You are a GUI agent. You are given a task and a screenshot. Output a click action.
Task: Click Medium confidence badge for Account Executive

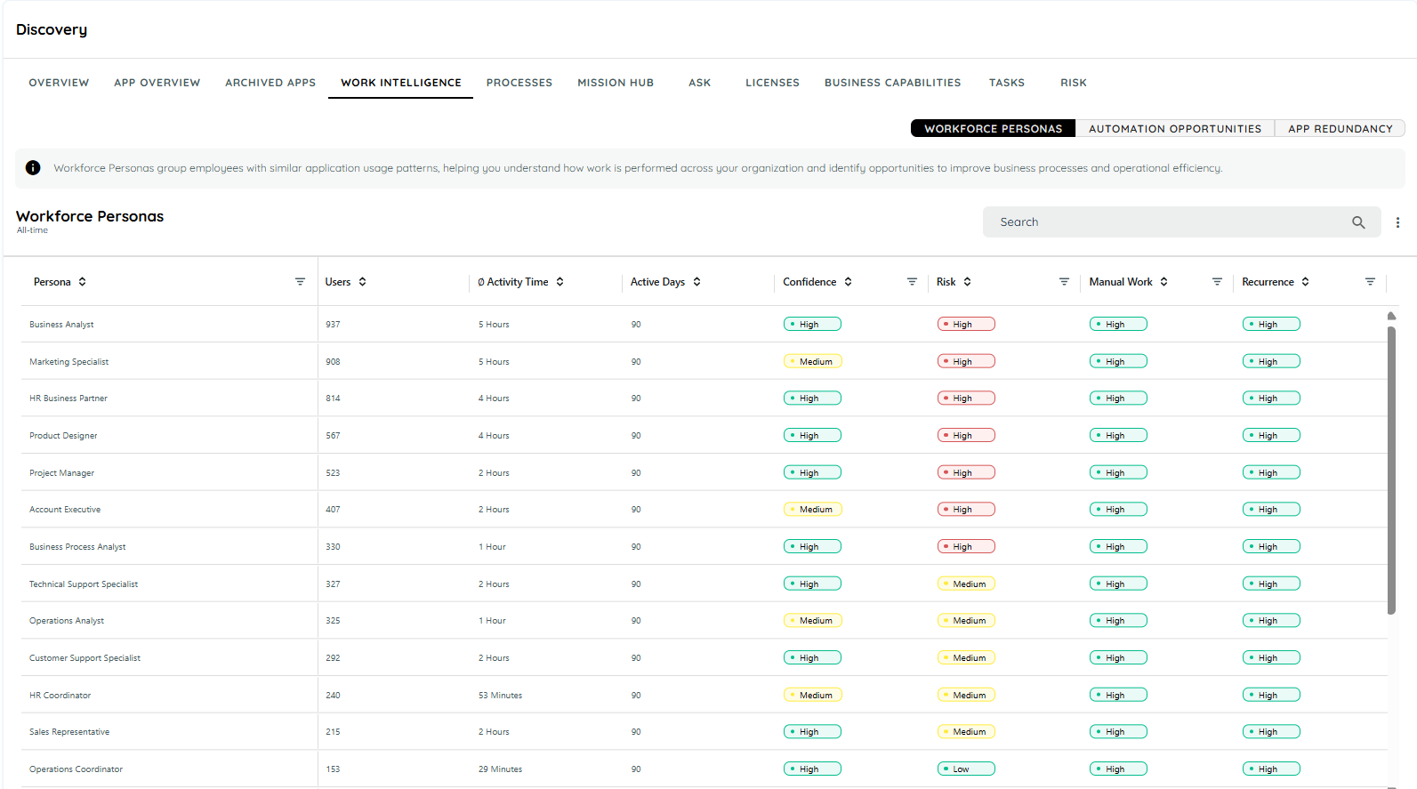tap(813, 510)
